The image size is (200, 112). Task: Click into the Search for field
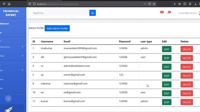click(x=60, y=13)
